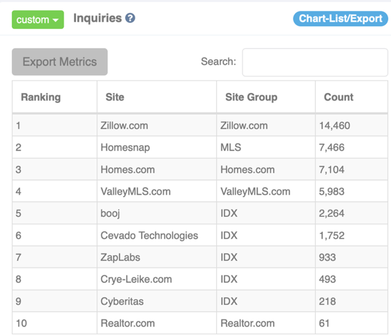Open the green custom dropdown
This screenshot has width=391, height=336.
[x=38, y=20]
